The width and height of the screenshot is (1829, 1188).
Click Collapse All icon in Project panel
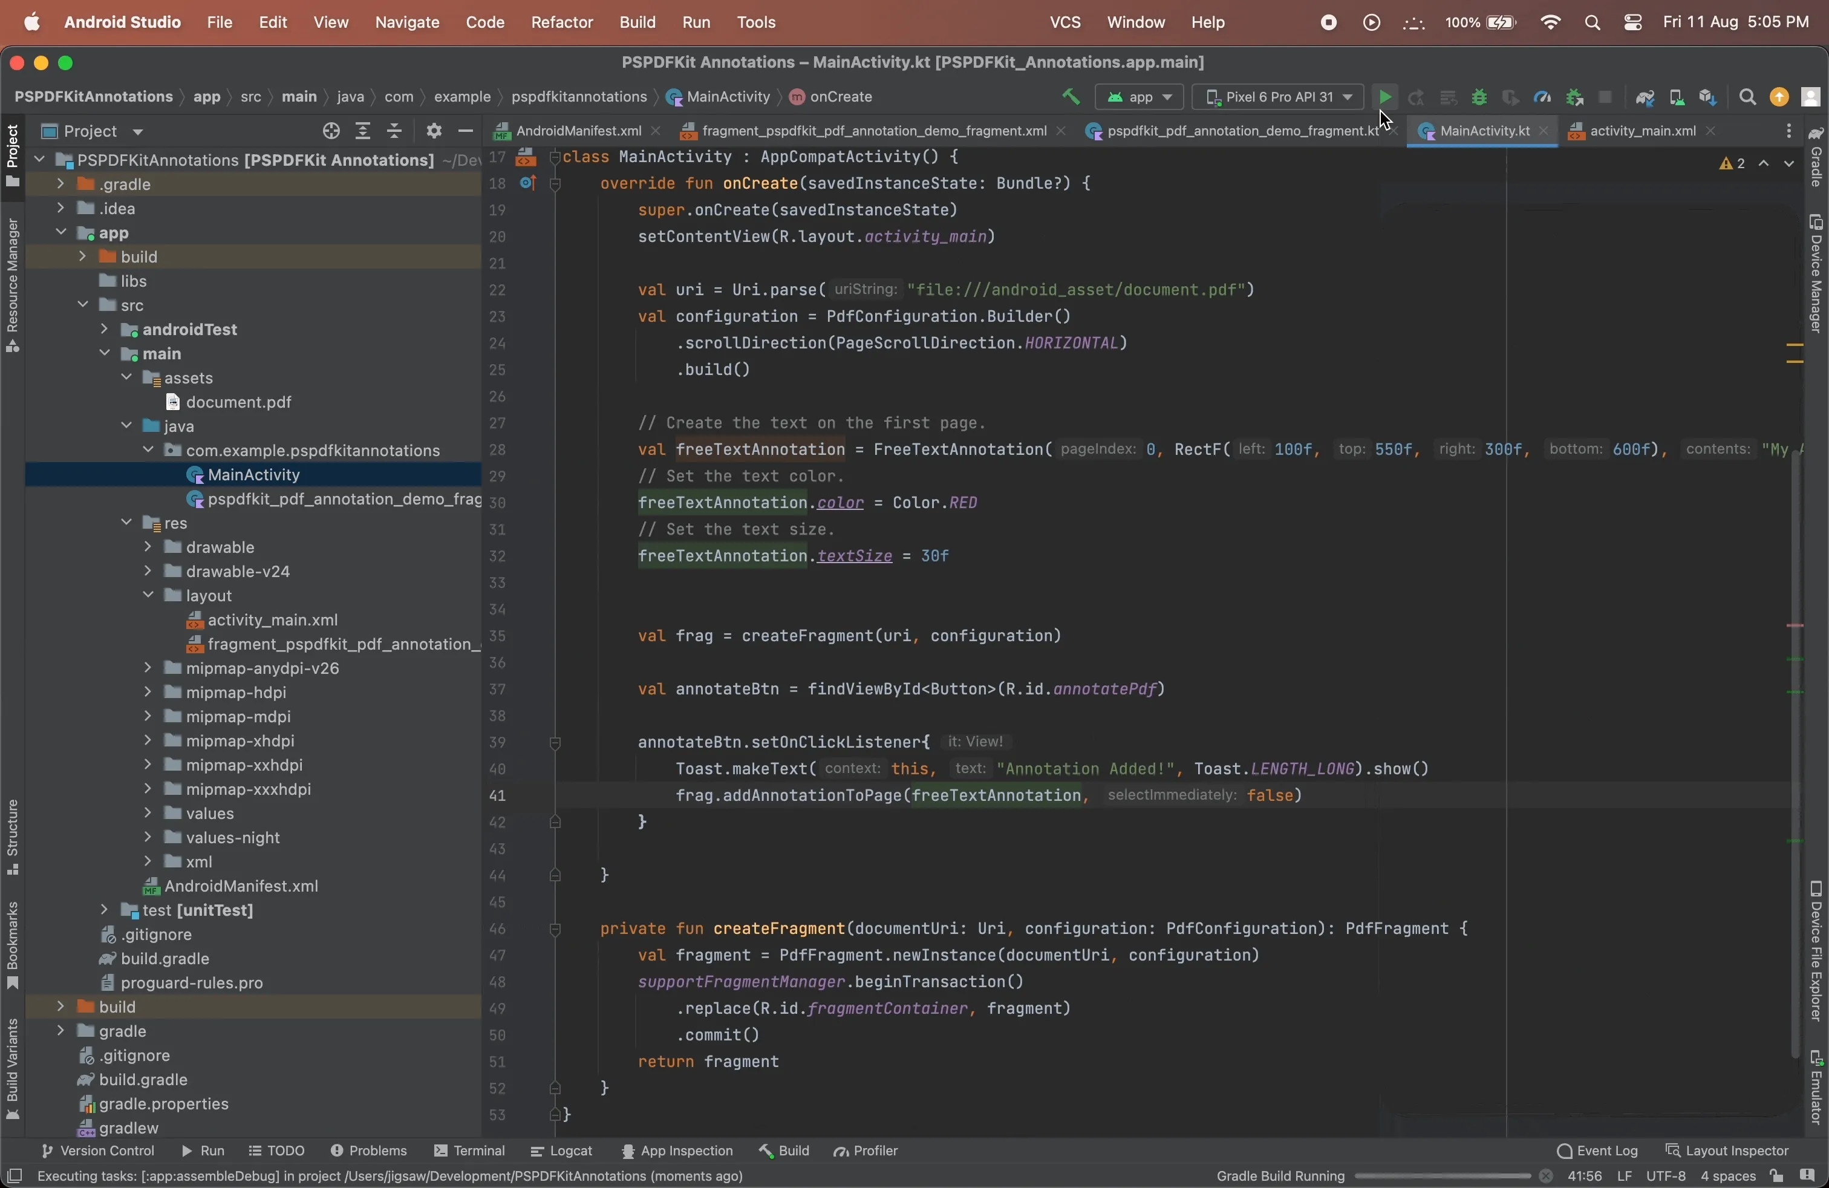tap(394, 131)
